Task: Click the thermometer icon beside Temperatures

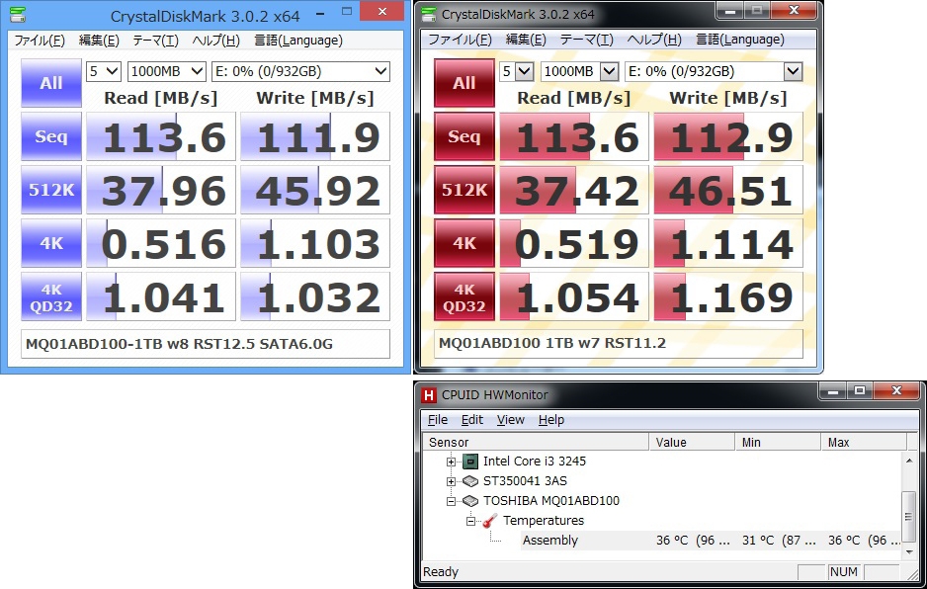Action: [x=489, y=521]
